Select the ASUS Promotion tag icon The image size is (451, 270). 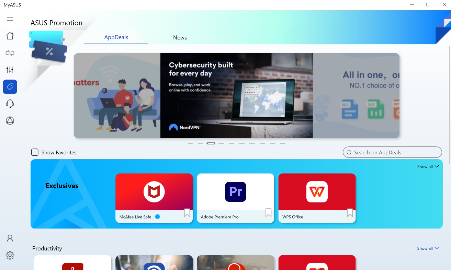pos(10,87)
